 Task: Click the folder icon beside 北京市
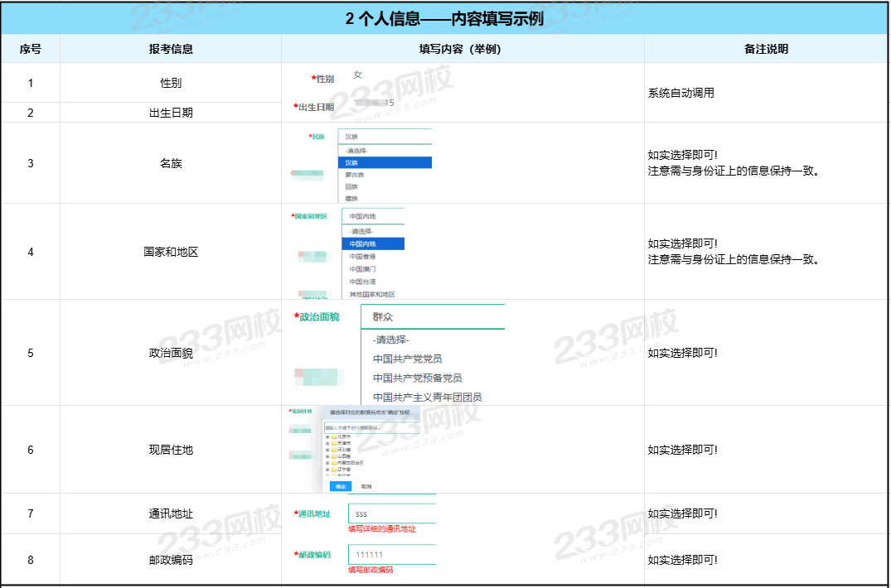coord(334,437)
